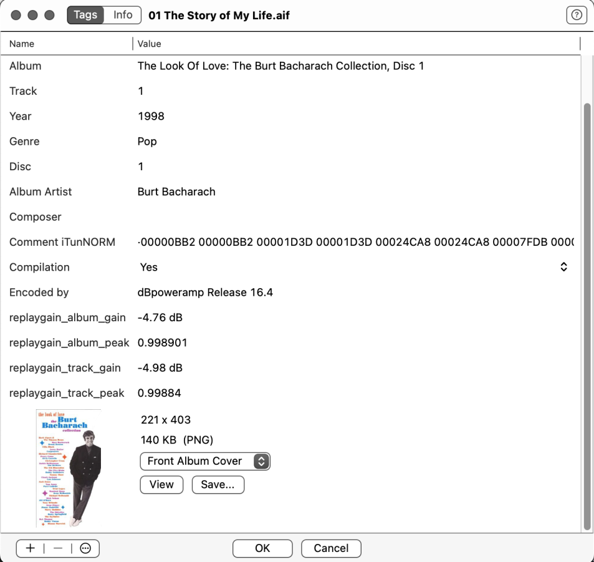Click the red close window button
Screen dimensions: 594x562
17,16
